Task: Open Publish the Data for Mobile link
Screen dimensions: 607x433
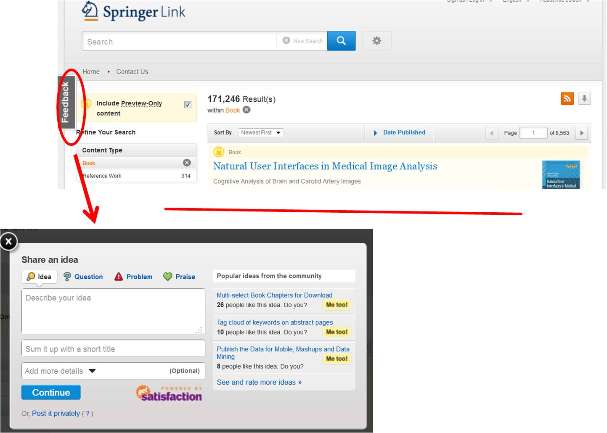Action: click(283, 353)
